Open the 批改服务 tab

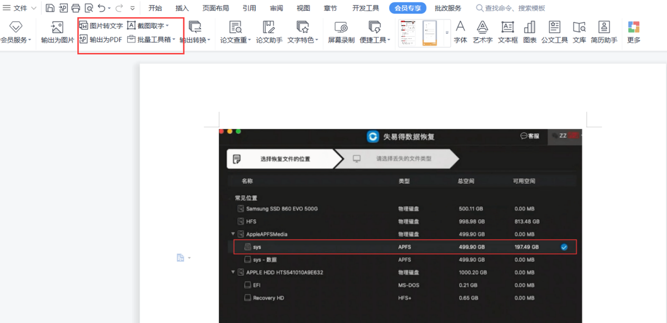(x=448, y=8)
